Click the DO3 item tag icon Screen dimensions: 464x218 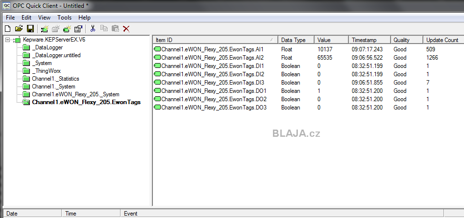(x=157, y=108)
